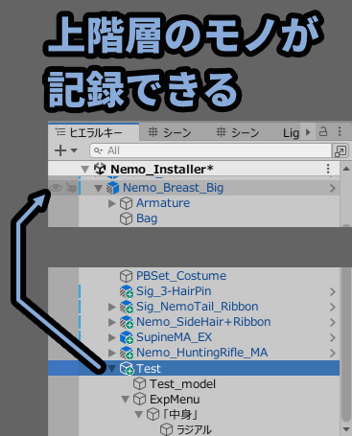352x436 pixels.
Task: Open SupineMA_EX prefab with chevron
Action: pyautogui.click(x=333, y=337)
